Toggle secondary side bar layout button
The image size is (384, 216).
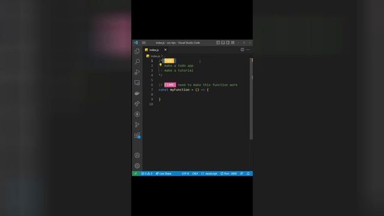228,43
